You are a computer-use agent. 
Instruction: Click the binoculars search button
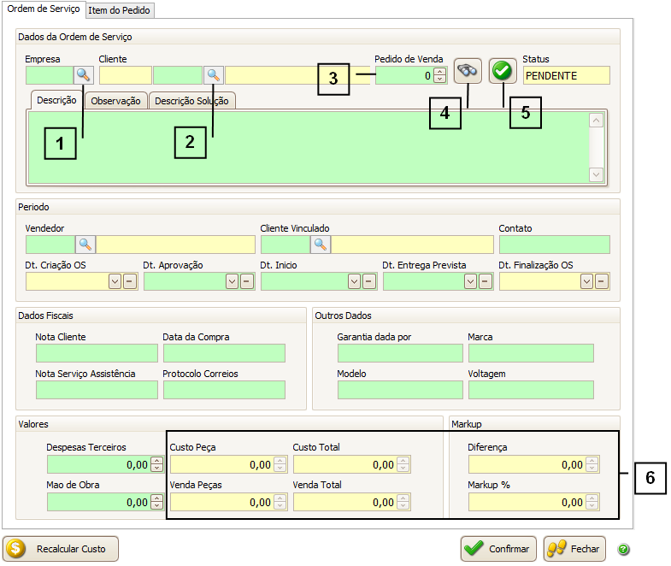tap(468, 71)
